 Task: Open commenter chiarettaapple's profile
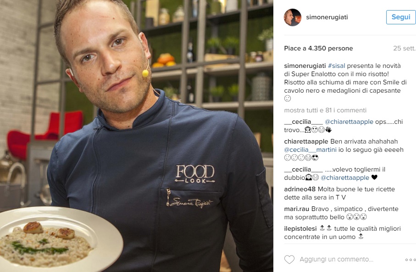tap(306, 141)
